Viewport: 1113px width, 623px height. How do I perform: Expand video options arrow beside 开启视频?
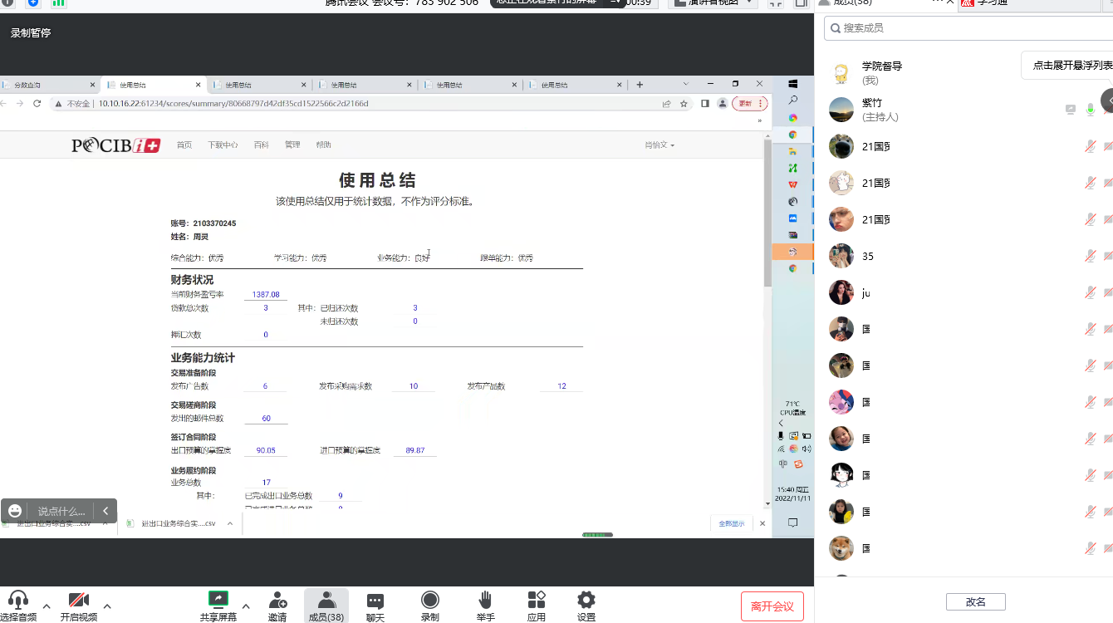pyautogui.click(x=107, y=606)
